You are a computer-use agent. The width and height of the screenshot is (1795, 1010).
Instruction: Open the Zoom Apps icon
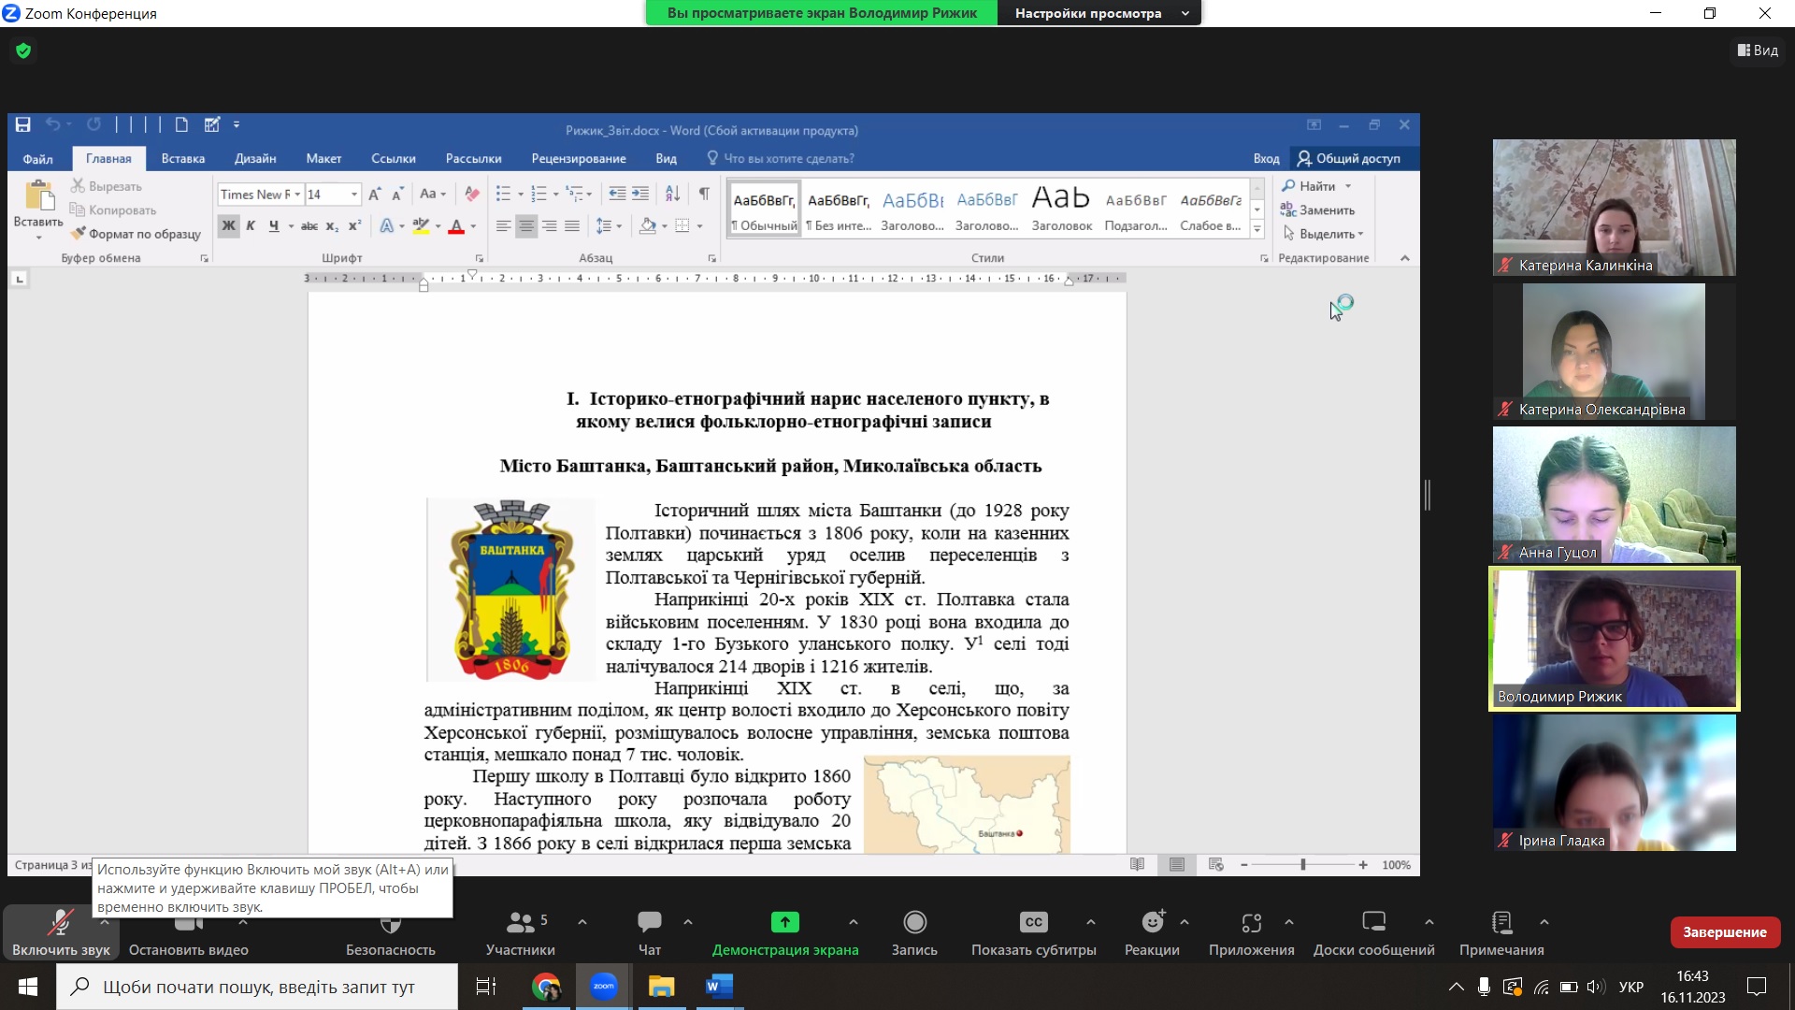tap(1251, 923)
